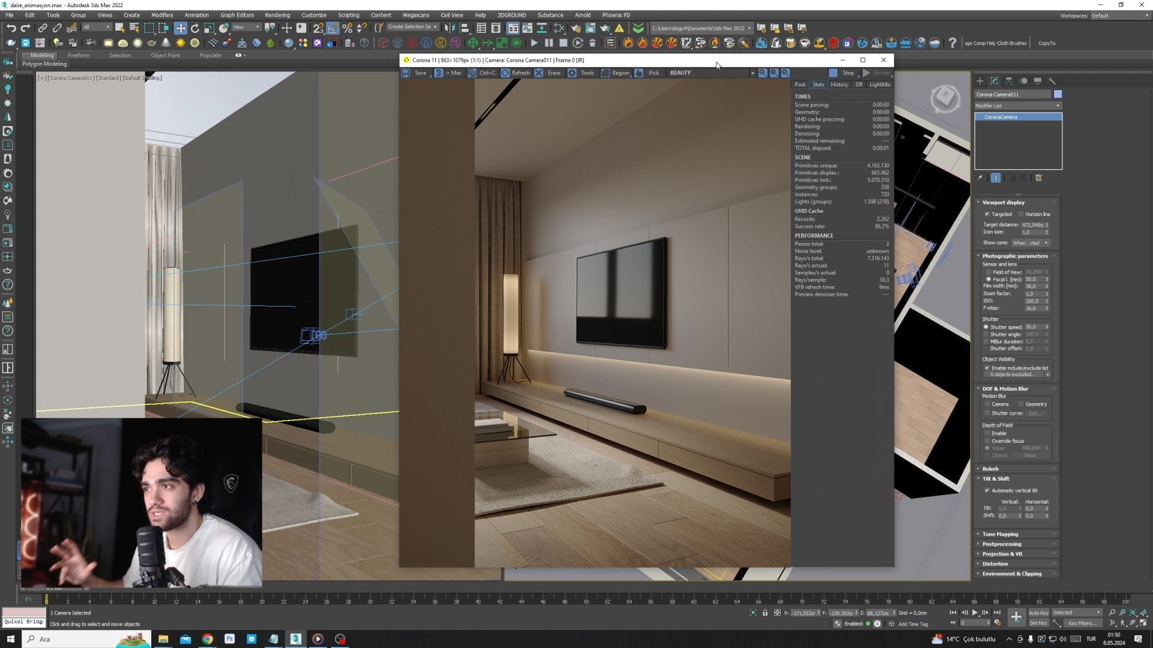Open the Modifier List dropdown
Viewport: 1153px width, 648px height.
(1018, 106)
